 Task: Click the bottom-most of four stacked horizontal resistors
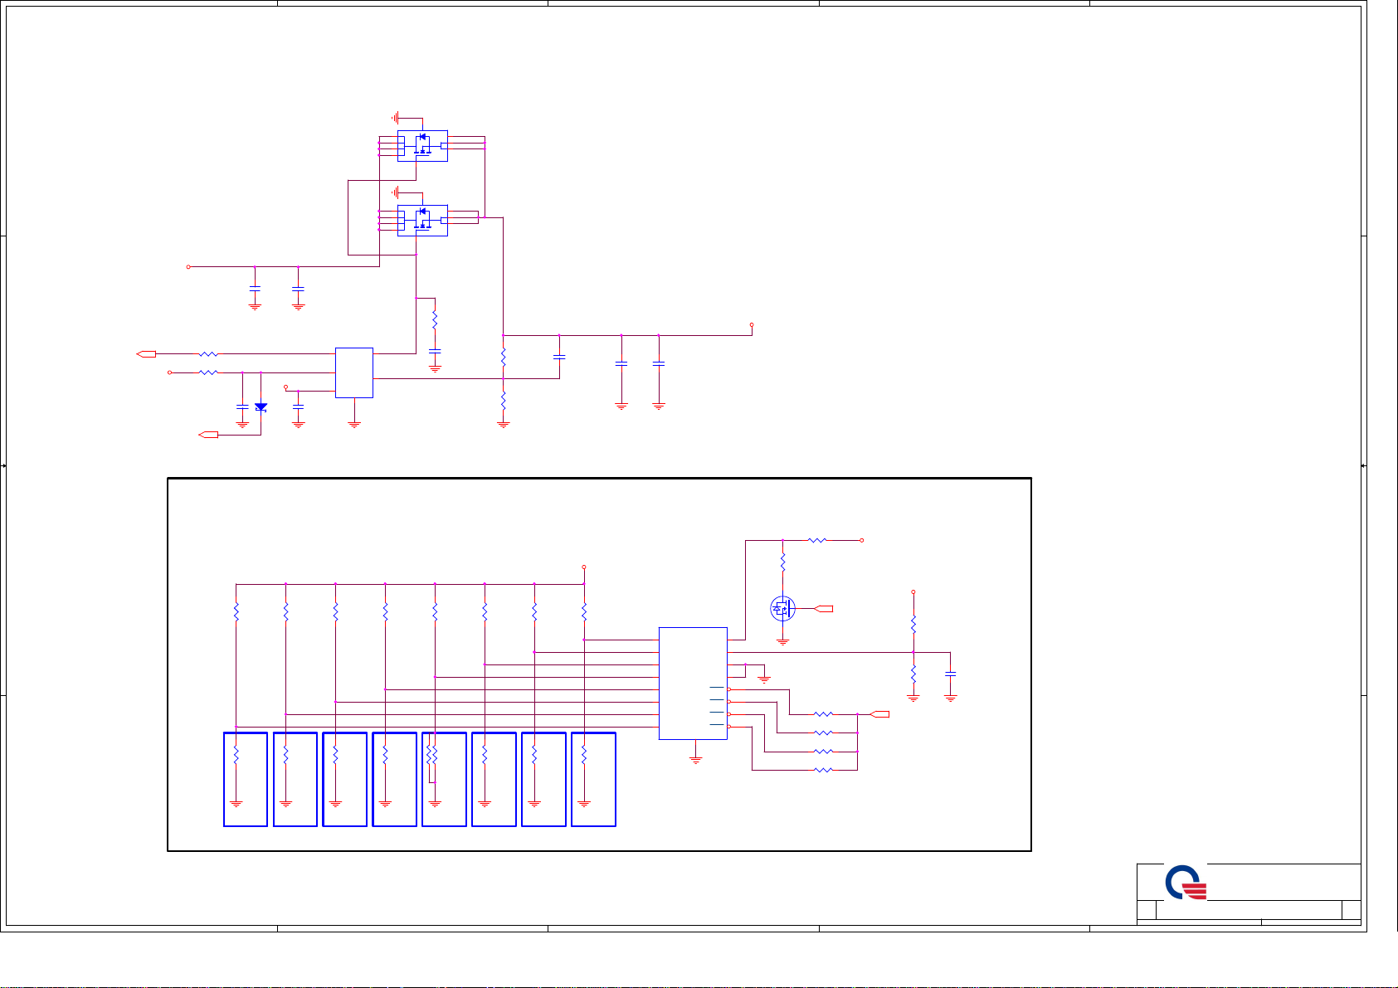click(823, 771)
